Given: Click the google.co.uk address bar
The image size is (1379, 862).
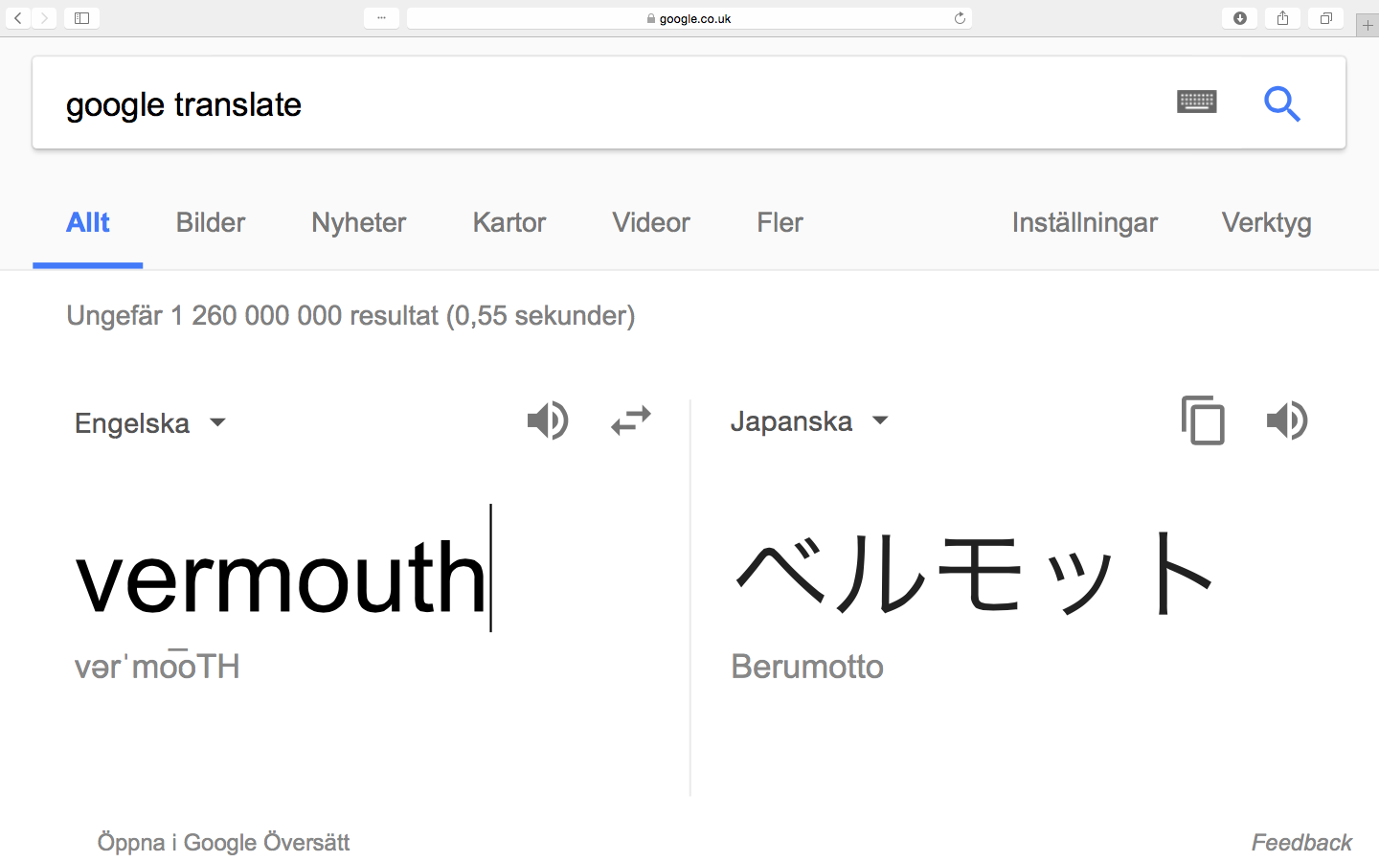Looking at the screenshot, I should point(689,18).
